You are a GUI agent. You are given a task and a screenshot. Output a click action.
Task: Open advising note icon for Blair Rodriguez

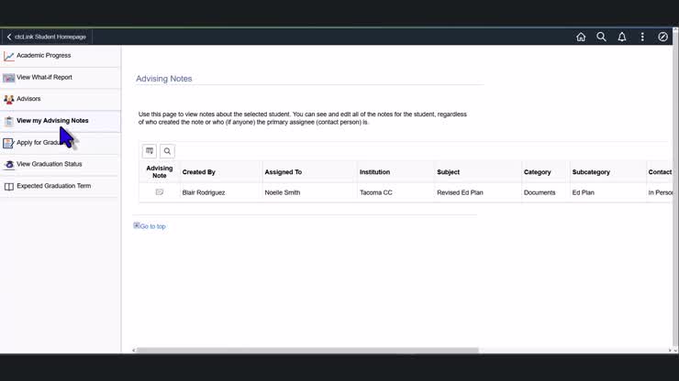[x=160, y=192]
